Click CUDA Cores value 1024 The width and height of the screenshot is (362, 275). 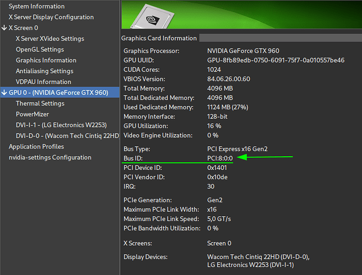coord(214,70)
